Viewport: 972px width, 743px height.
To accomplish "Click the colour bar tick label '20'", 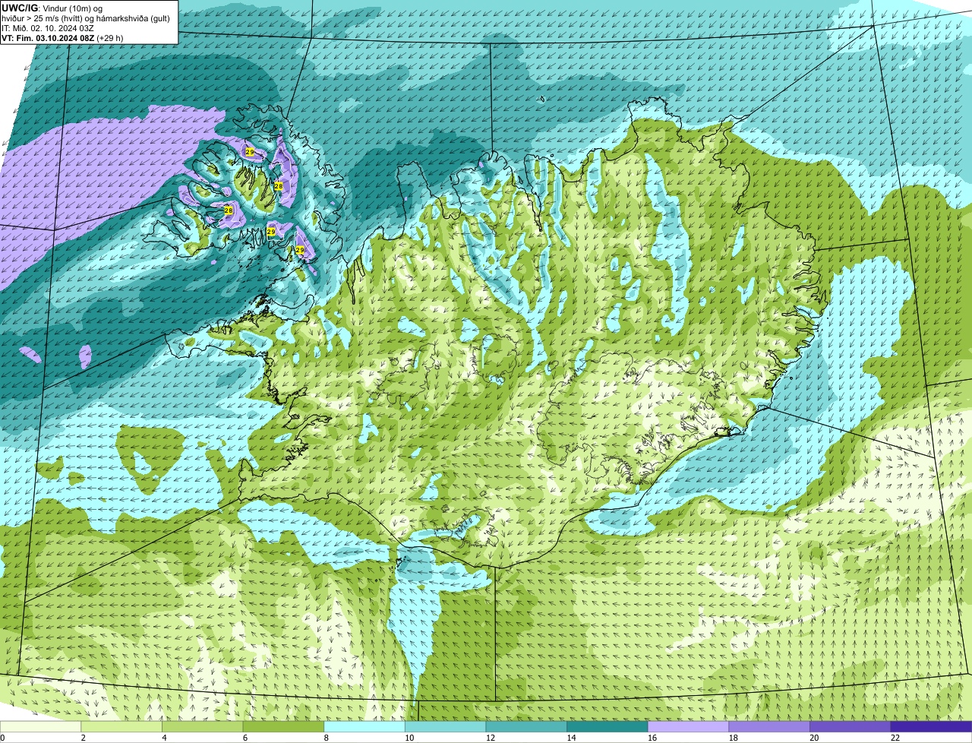I will [814, 738].
